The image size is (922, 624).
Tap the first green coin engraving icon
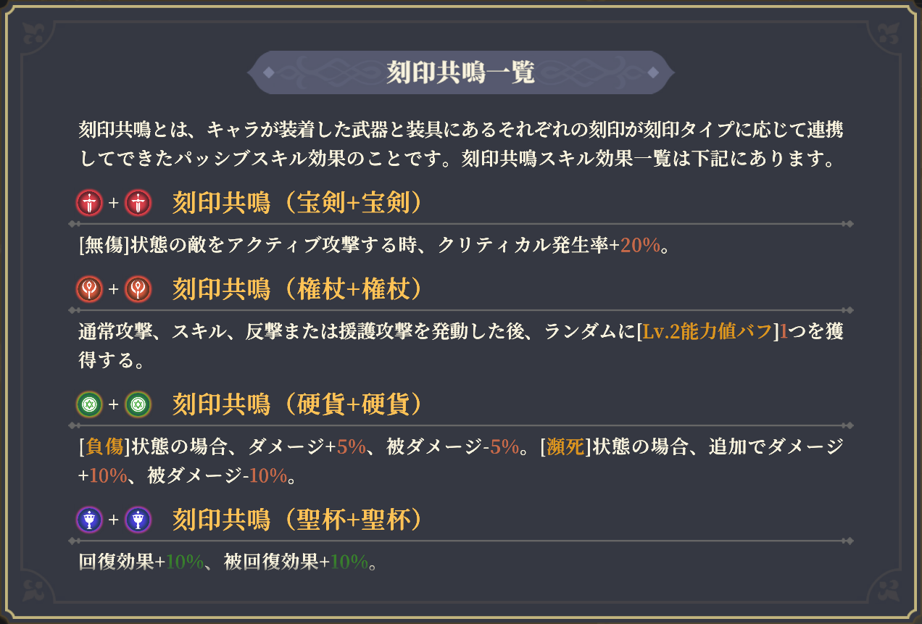89,404
